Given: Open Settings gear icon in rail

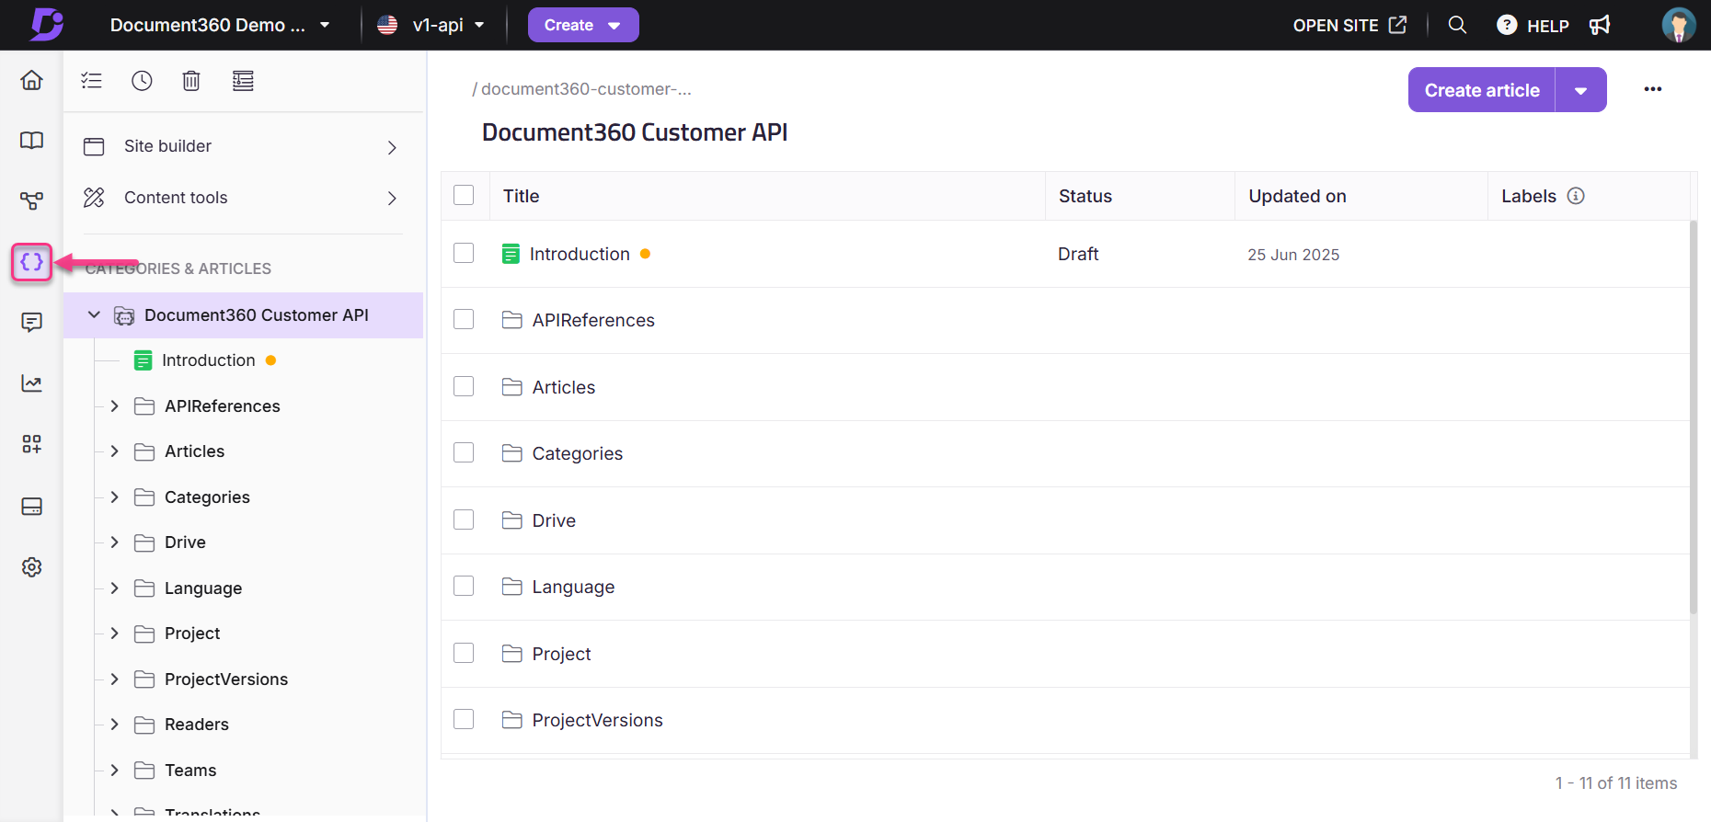Looking at the screenshot, I should coord(31,567).
